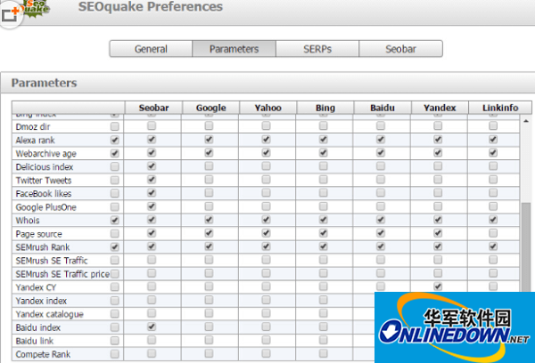
Task: Click the Google column header
Action: click(210, 108)
